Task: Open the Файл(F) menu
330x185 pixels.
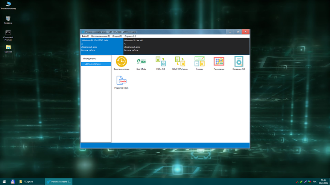Action: tap(85, 36)
